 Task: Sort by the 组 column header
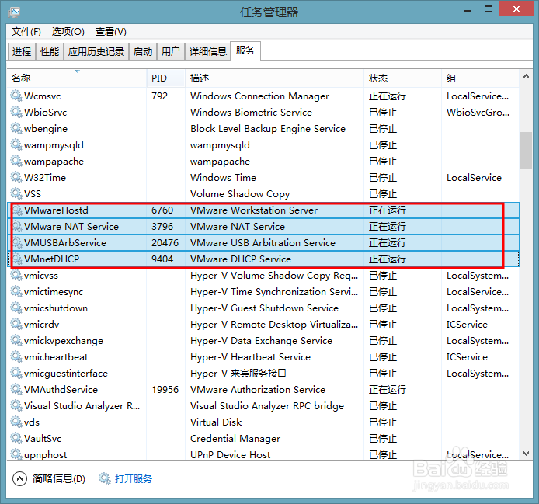(480, 78)
